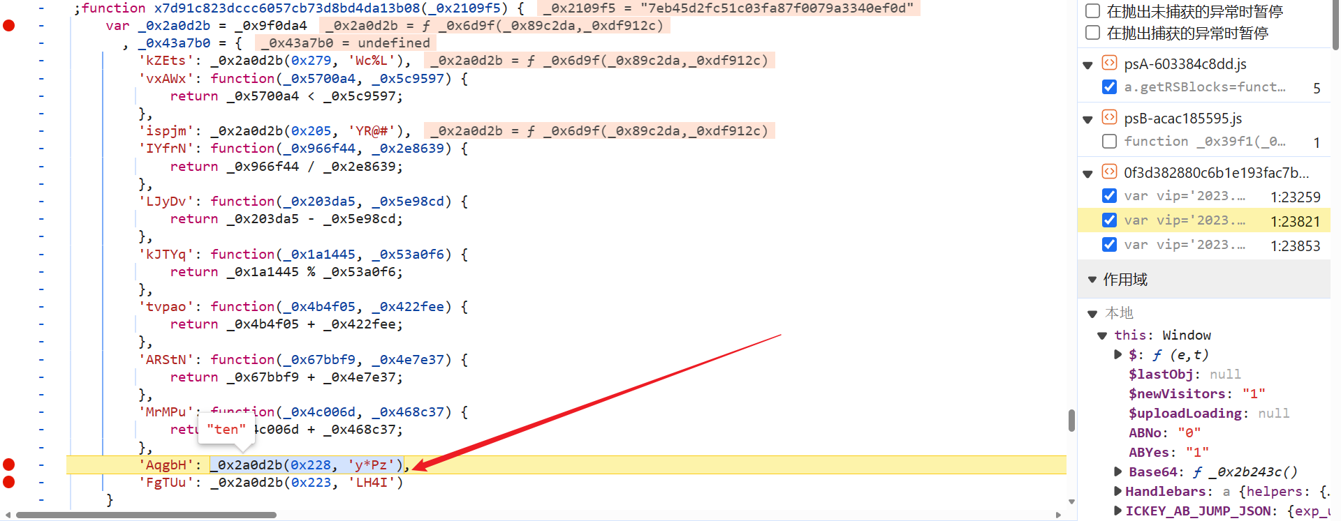Screen dimensions: 1341x521
Task: Collapse the psB-acac185595.js breakpoint group
Action: click(1087, 119)
